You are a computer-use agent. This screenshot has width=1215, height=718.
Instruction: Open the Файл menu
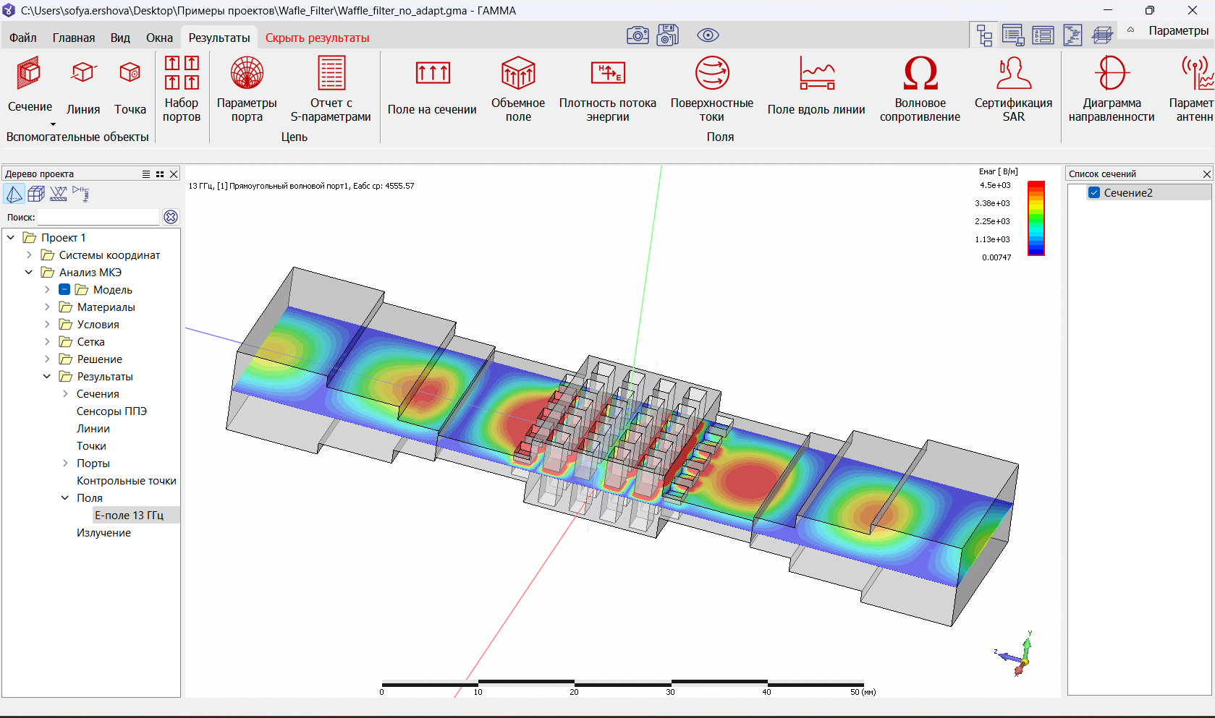(23, 38)
